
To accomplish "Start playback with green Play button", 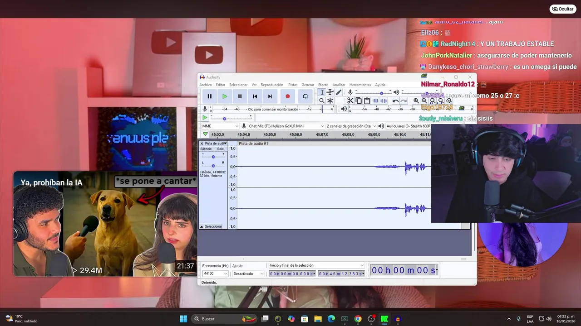I will tap(225, 96).
